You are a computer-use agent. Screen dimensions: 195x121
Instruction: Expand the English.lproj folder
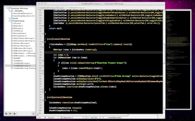(9, 21)
